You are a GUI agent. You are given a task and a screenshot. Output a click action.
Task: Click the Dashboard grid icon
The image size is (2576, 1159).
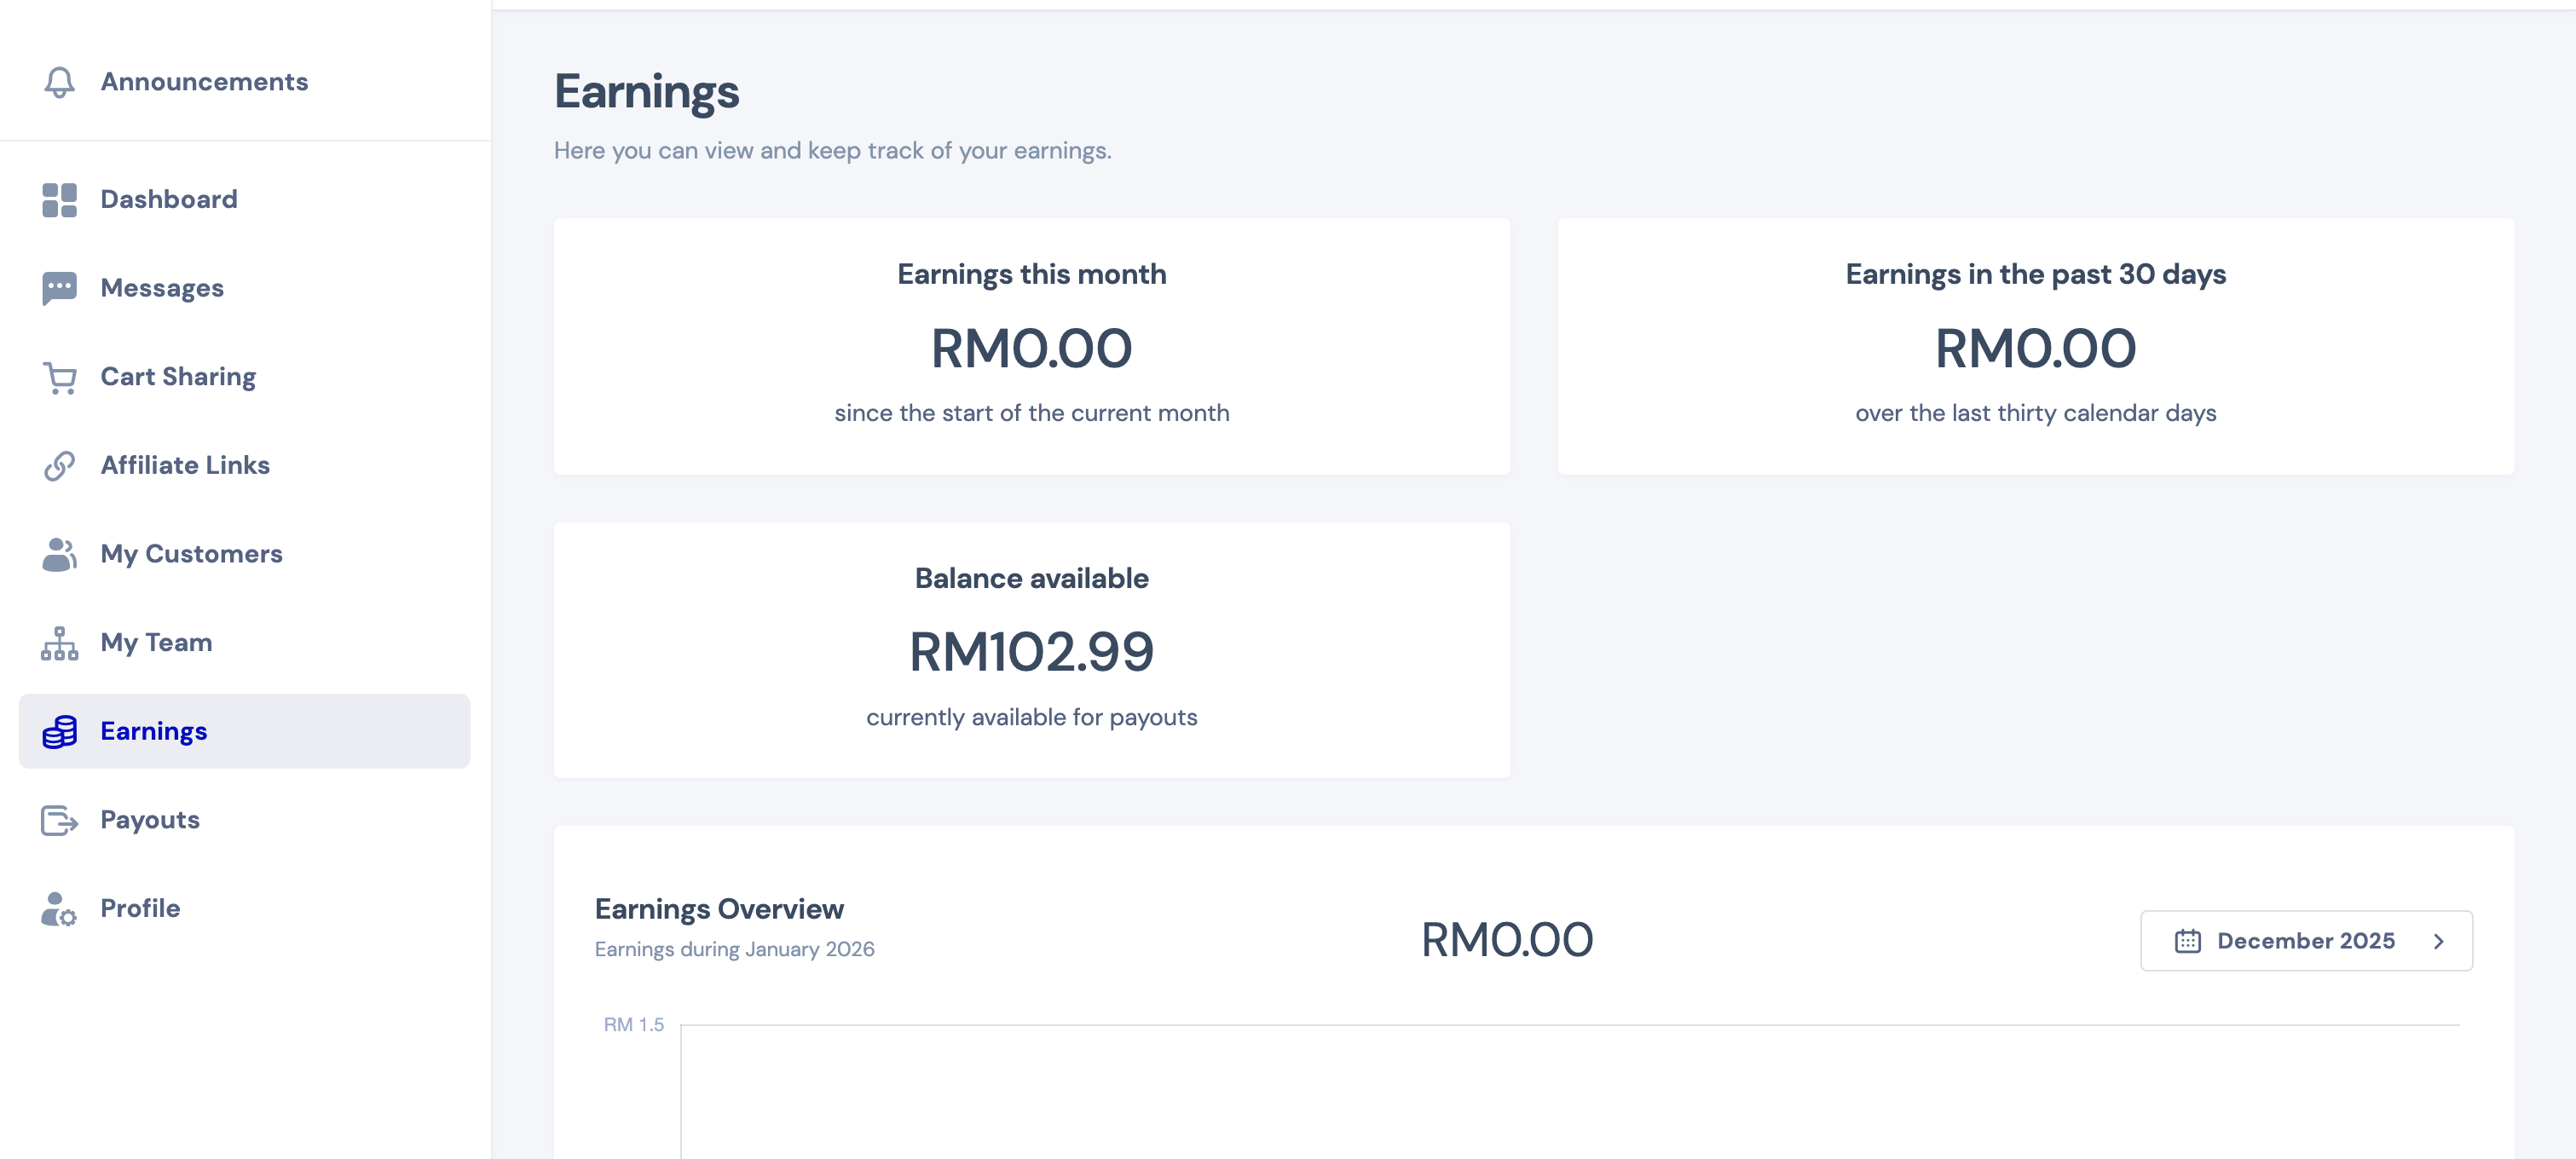tap(59, 200)
